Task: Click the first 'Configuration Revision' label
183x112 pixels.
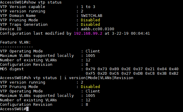Action: pos(26,65)
